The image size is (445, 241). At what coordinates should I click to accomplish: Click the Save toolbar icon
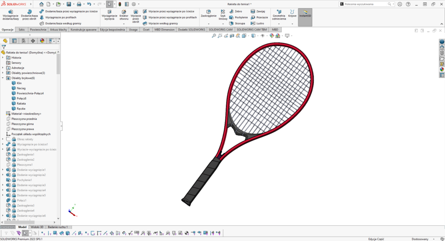[x=69, y=4]
